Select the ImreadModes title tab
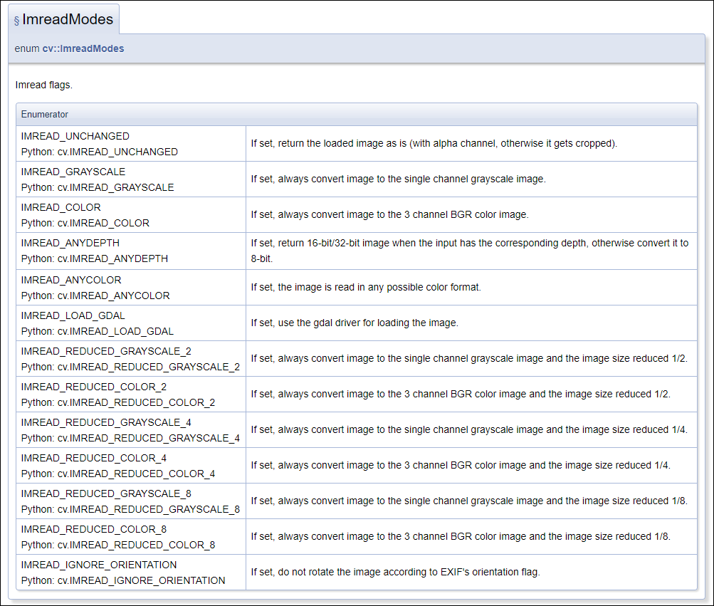 point(68,19)
